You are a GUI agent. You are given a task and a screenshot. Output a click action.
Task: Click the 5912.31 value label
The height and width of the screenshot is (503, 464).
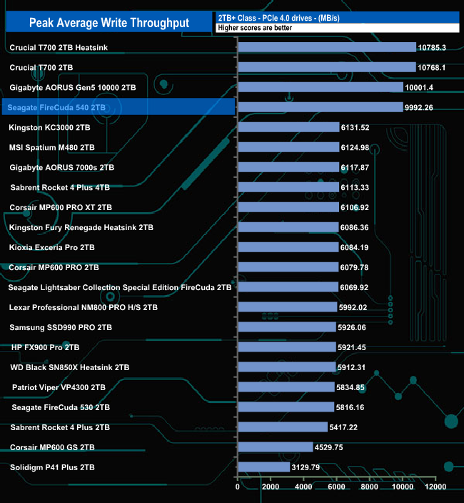coord(351,367)
